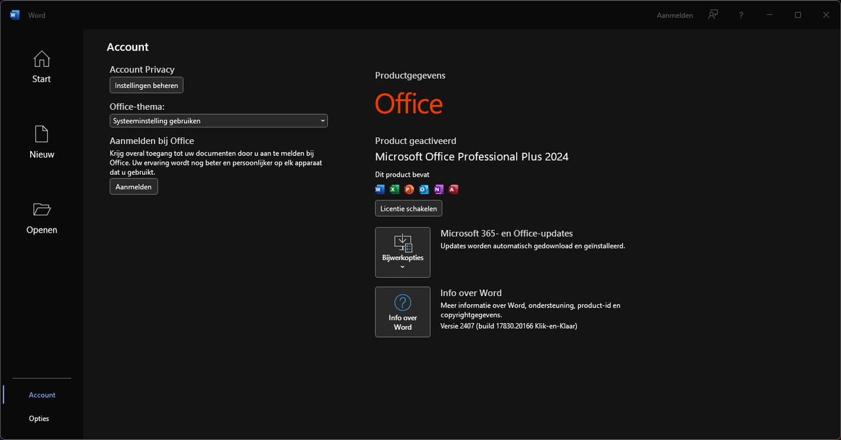Close the Word window
This screenshot has height=440, width=841.
click(x=826, y=14)
